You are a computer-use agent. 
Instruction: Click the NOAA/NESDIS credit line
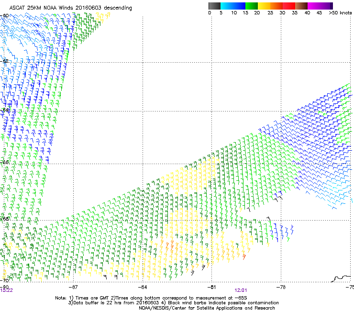click(207, 308)
